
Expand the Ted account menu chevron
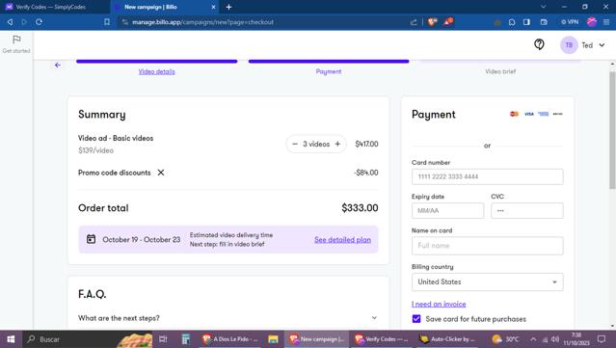point(602,45)
